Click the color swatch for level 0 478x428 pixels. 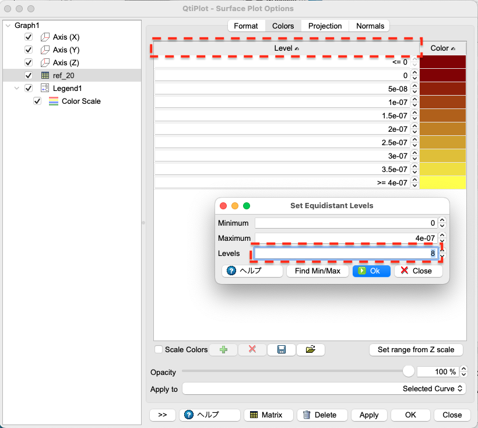[442, 75]
